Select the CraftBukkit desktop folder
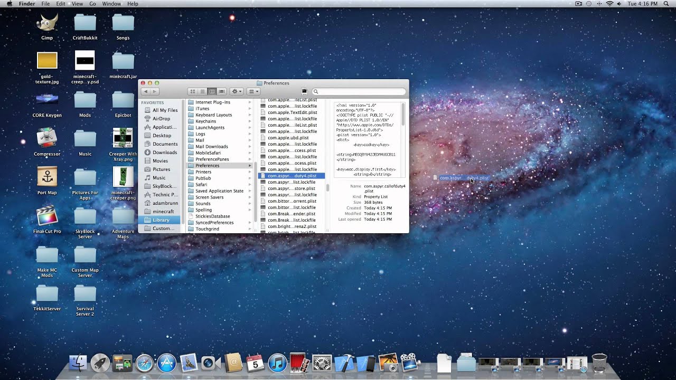The image size is (676, 380). coord(85,23)
